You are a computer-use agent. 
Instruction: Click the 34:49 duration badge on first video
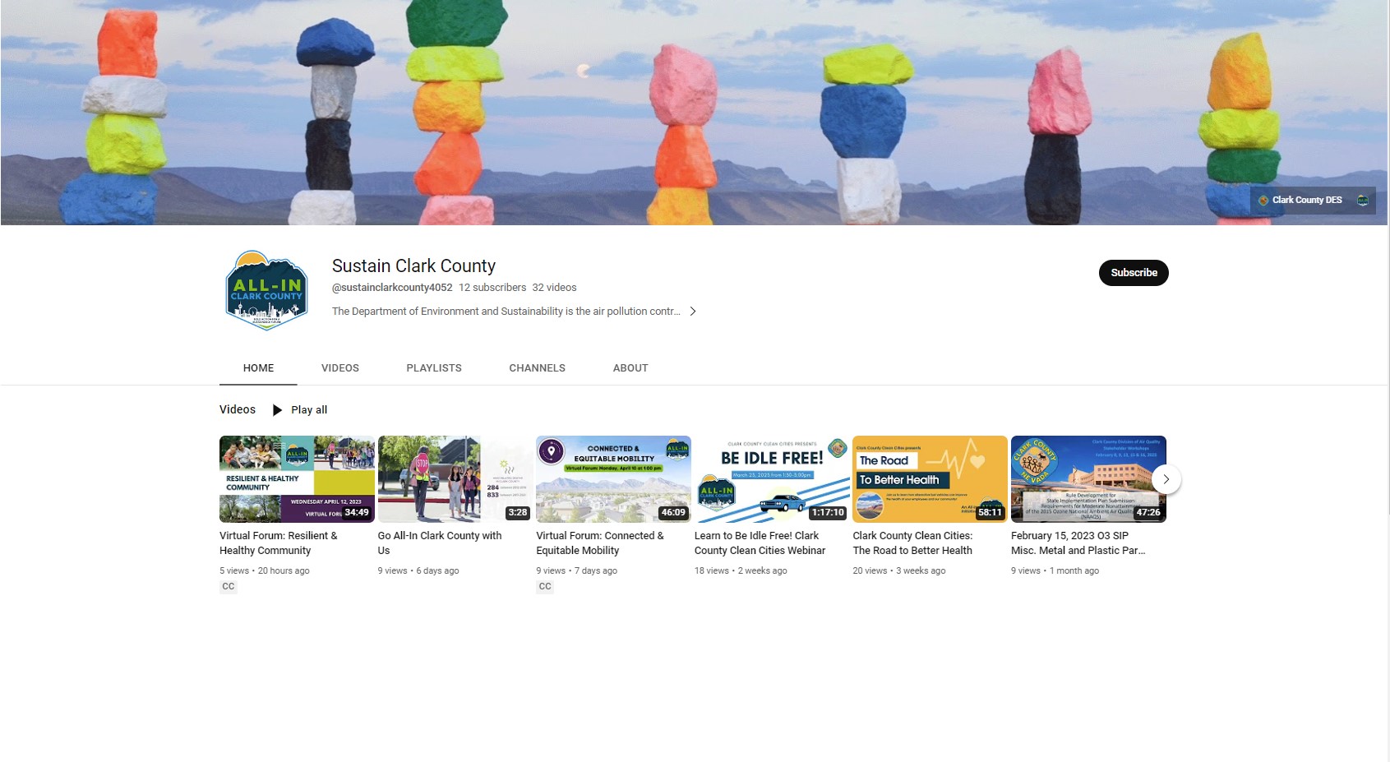click(357, 512)
